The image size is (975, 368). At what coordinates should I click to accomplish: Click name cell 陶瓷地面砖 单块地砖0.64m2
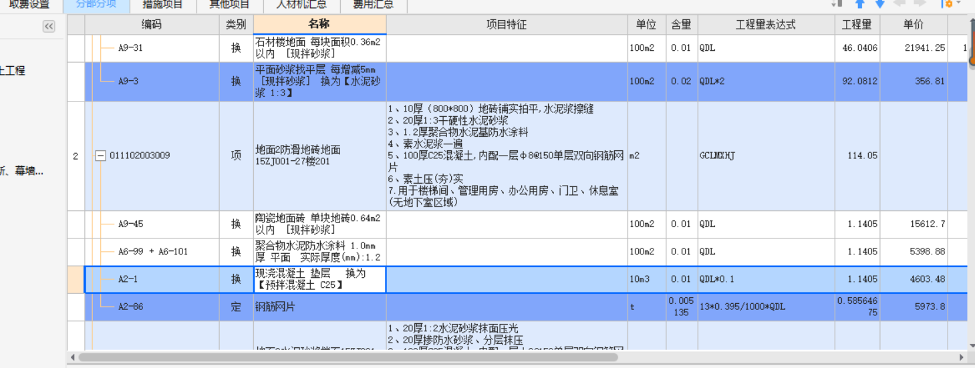click(x=319, y=224)
